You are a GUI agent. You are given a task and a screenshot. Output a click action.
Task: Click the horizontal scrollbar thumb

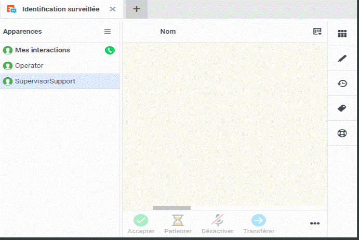[x=171, y=208]
